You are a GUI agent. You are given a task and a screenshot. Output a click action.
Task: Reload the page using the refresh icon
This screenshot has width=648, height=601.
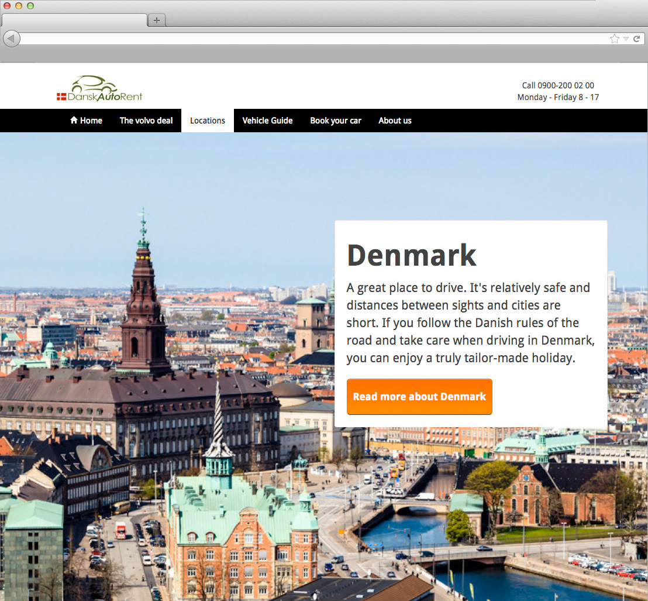636,39
